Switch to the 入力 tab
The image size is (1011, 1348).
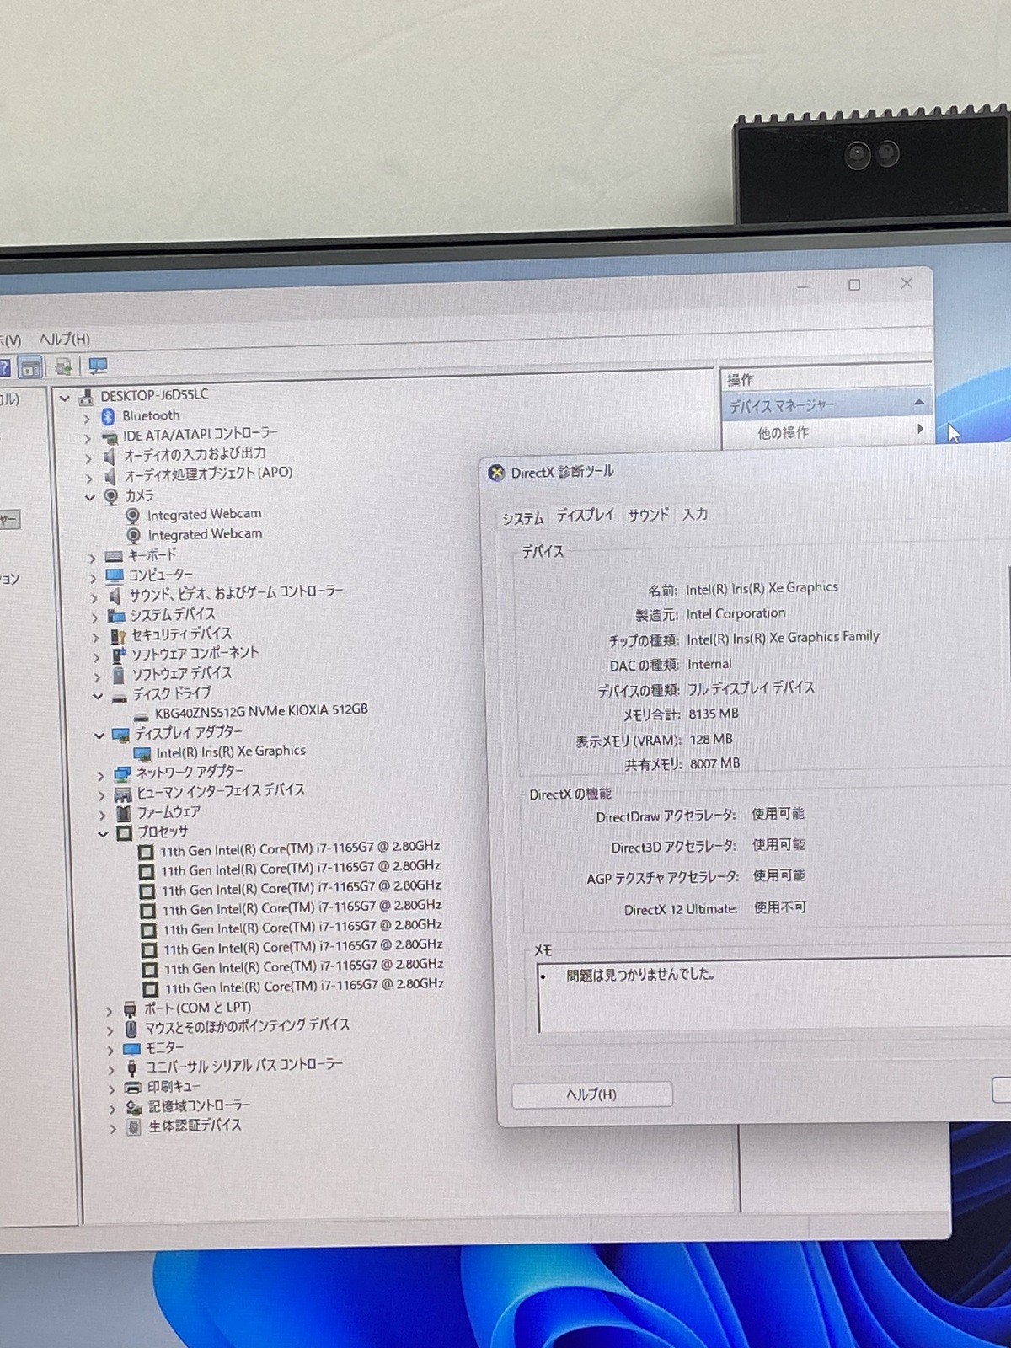click(x=695, y=514)
